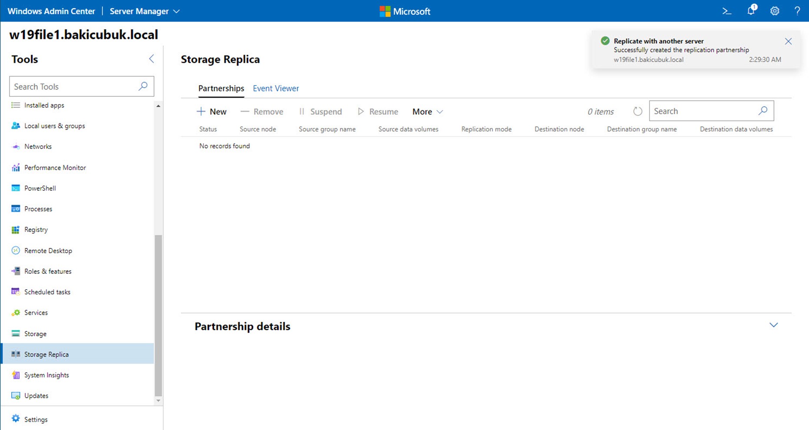Image resolution: width=809 pixels, height=430 pixels.
Task: Open the More dropdown menu
Action: [428, 112]
